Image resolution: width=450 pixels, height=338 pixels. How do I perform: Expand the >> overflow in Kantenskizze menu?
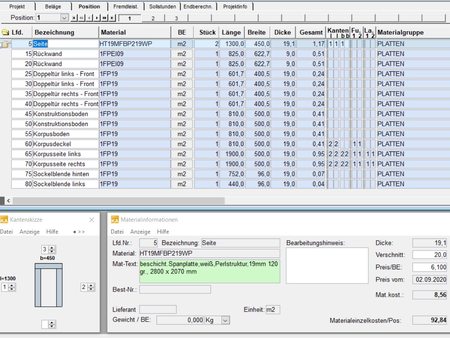point(79,232)
